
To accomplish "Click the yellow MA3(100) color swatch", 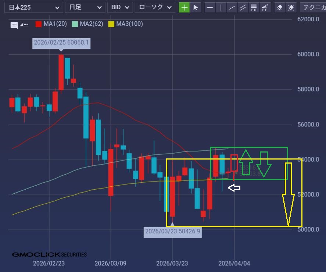I will coord(111,24).
